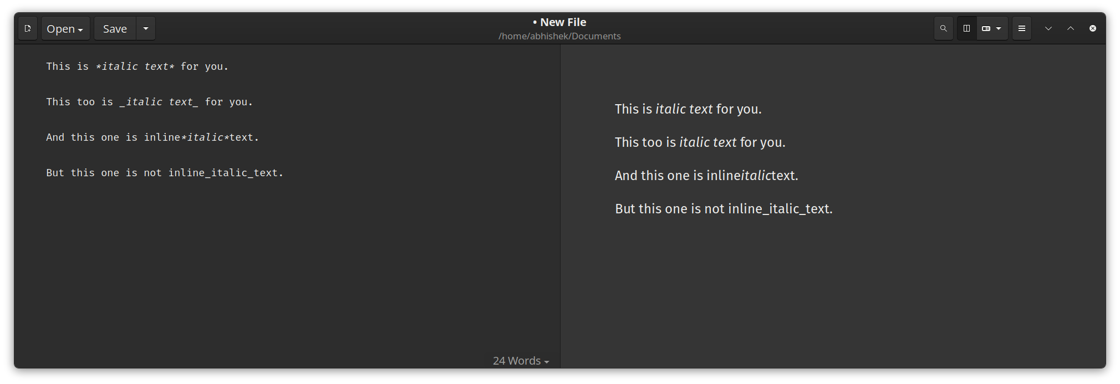This screenshot has width=1120, height=384.
Task: Click the Save button
Action: pos(115,28)
